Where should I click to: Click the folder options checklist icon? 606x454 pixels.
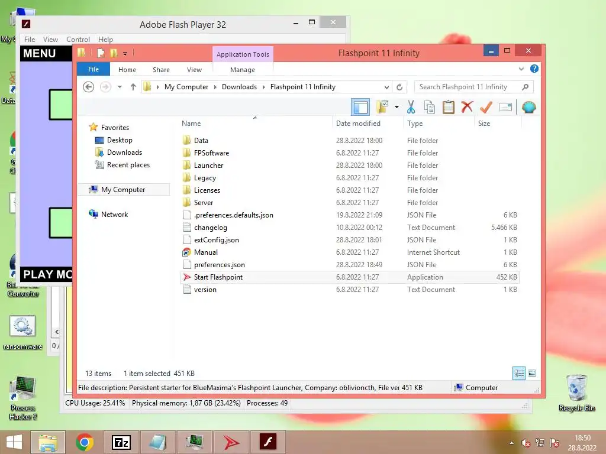click(x=382, y=107)
